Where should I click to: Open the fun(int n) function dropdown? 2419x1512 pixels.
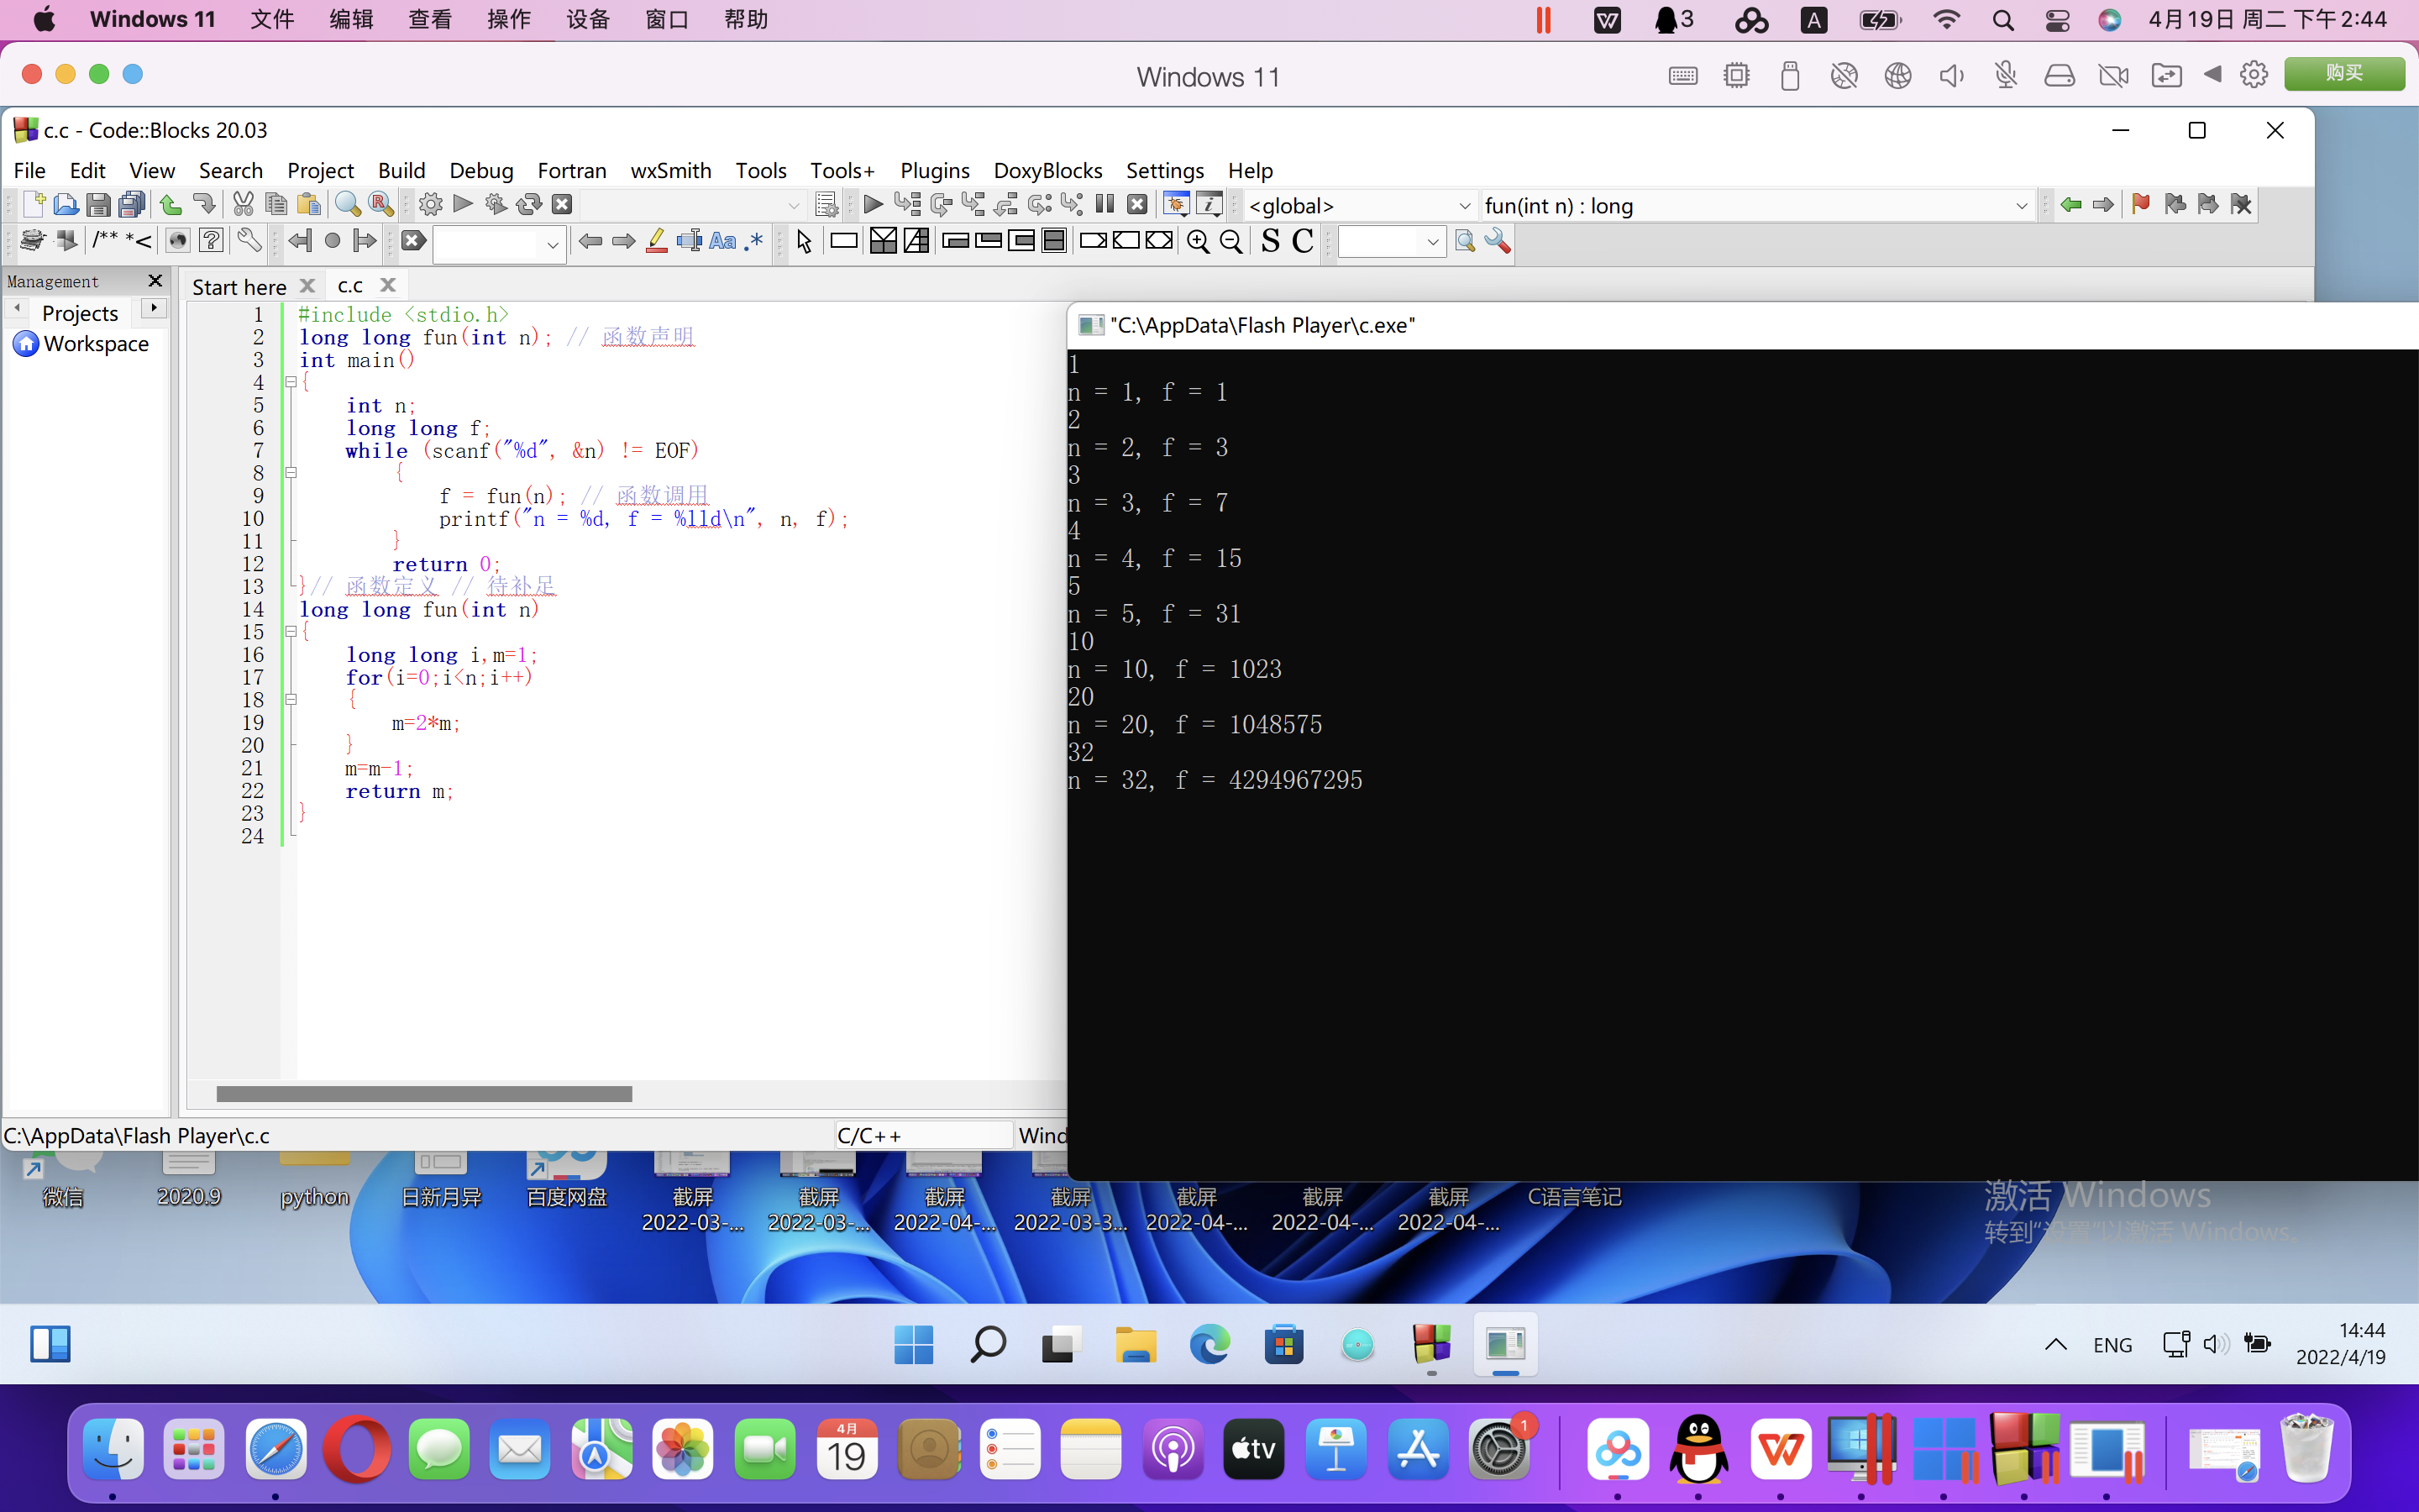tap(2020, 206)
